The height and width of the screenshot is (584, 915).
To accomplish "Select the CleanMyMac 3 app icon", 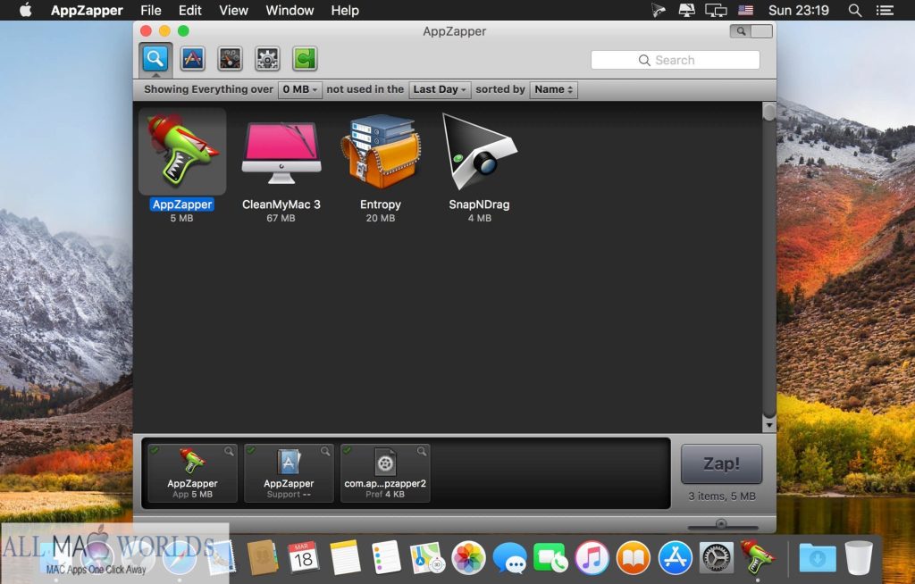I will pyautogui.click(x=281, y=153).
